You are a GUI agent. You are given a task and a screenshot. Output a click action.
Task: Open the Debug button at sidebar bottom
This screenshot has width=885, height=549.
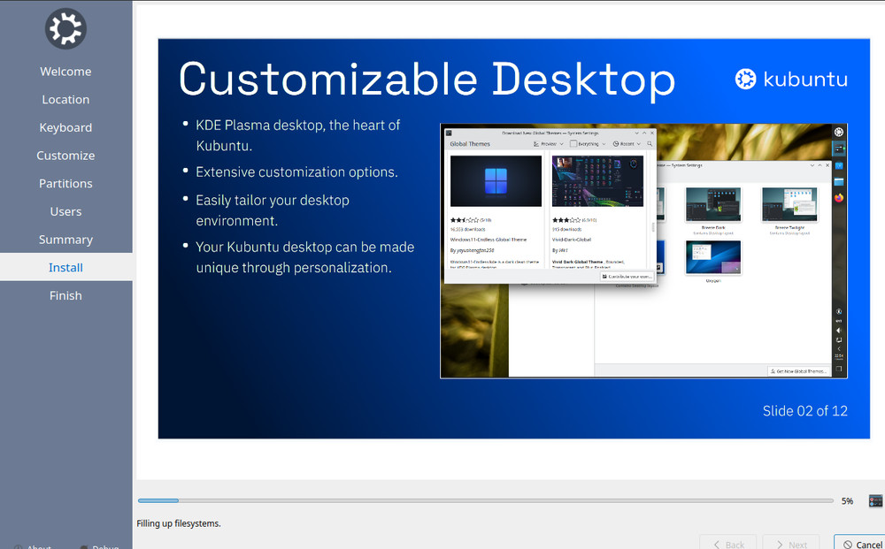click(x=99, y=546)
